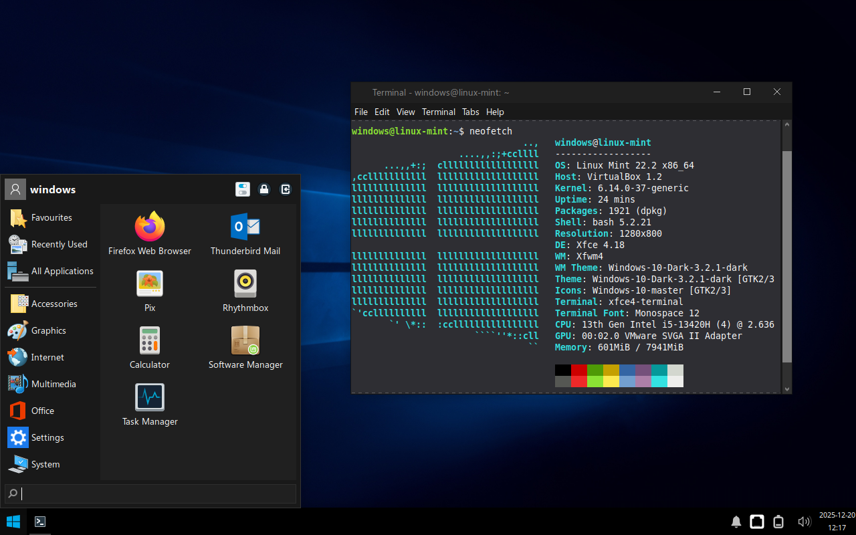Select the Multimedia category
Screen dimensions: 856x535
53,384
